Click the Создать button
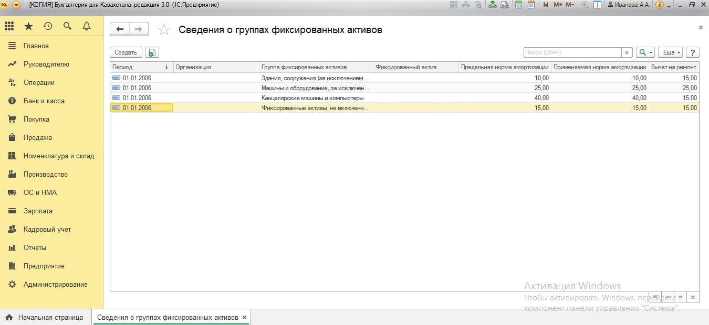 click(x=126, y=52)
